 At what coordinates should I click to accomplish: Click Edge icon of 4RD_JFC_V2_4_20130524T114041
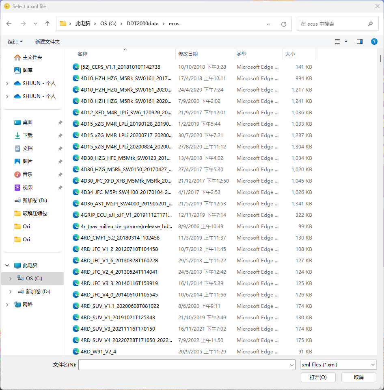pos(76,272)
